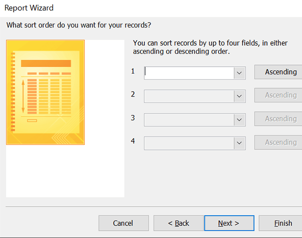Viewport: 302px width, 238px height.
Task: Toggle the Ascending button for sort field 4
Action: coord(278,142)
